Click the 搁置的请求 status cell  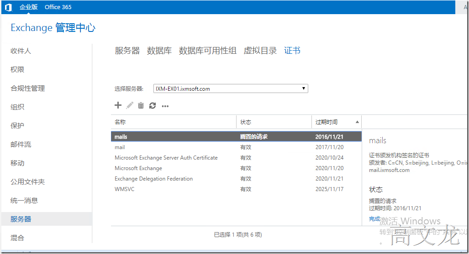click(254, 136)
